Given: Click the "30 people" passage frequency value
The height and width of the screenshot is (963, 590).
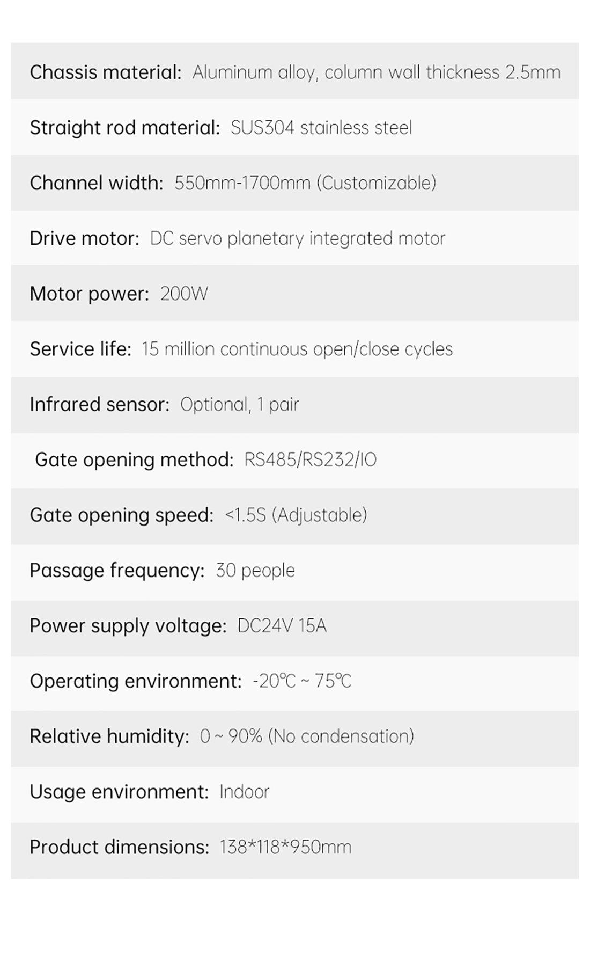Looking at the screenshot, I should [x=255, y=570].
